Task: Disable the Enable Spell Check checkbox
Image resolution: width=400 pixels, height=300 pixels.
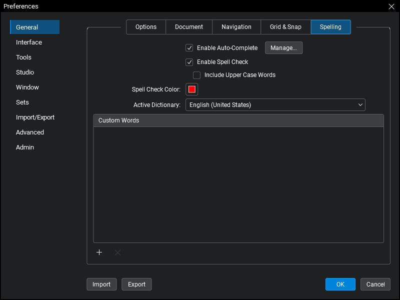Action: coord(189,62)
